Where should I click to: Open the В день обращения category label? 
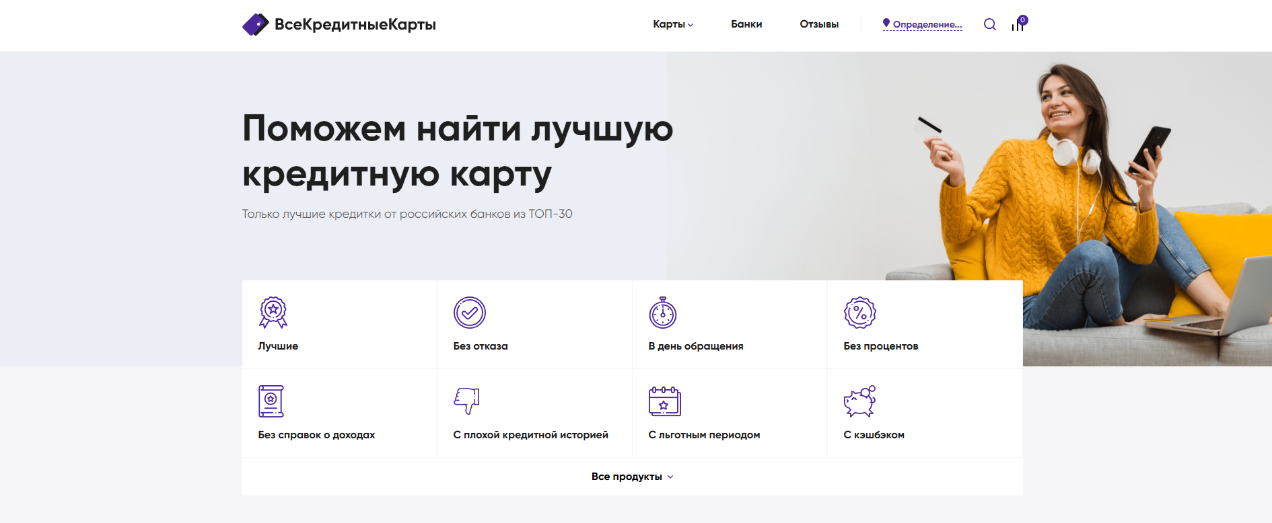(x=696, y=346)
